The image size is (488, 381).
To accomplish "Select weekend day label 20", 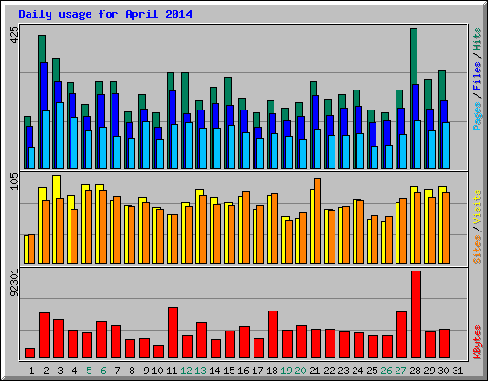I will pyautogui.click(x=300, y=371).
